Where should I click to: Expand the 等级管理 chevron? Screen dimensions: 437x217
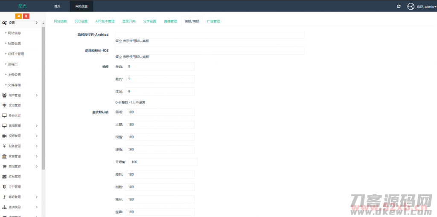click(37, 197)
